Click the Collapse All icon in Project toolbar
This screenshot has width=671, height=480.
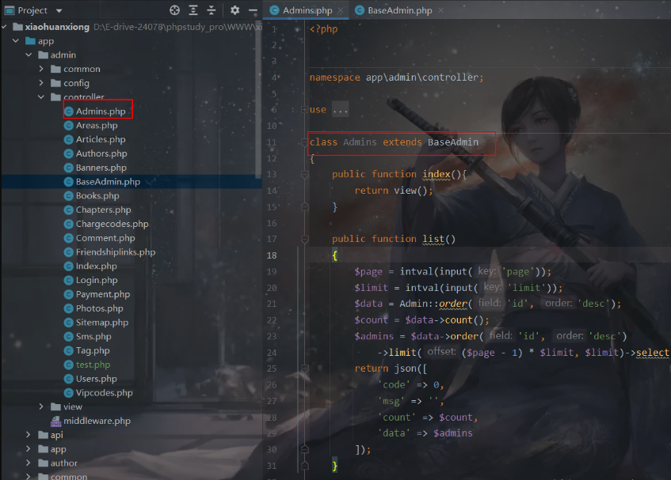(x=211, y=10)
